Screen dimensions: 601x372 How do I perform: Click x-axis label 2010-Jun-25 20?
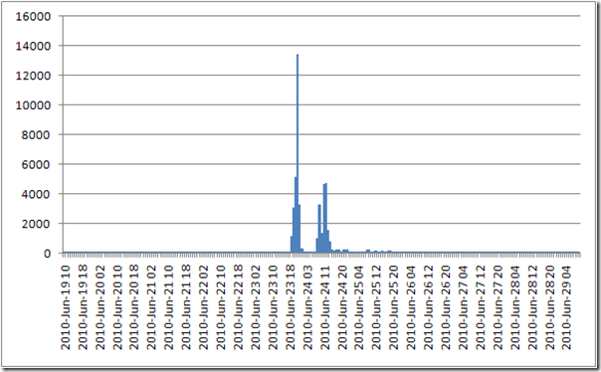coord(394,307)
